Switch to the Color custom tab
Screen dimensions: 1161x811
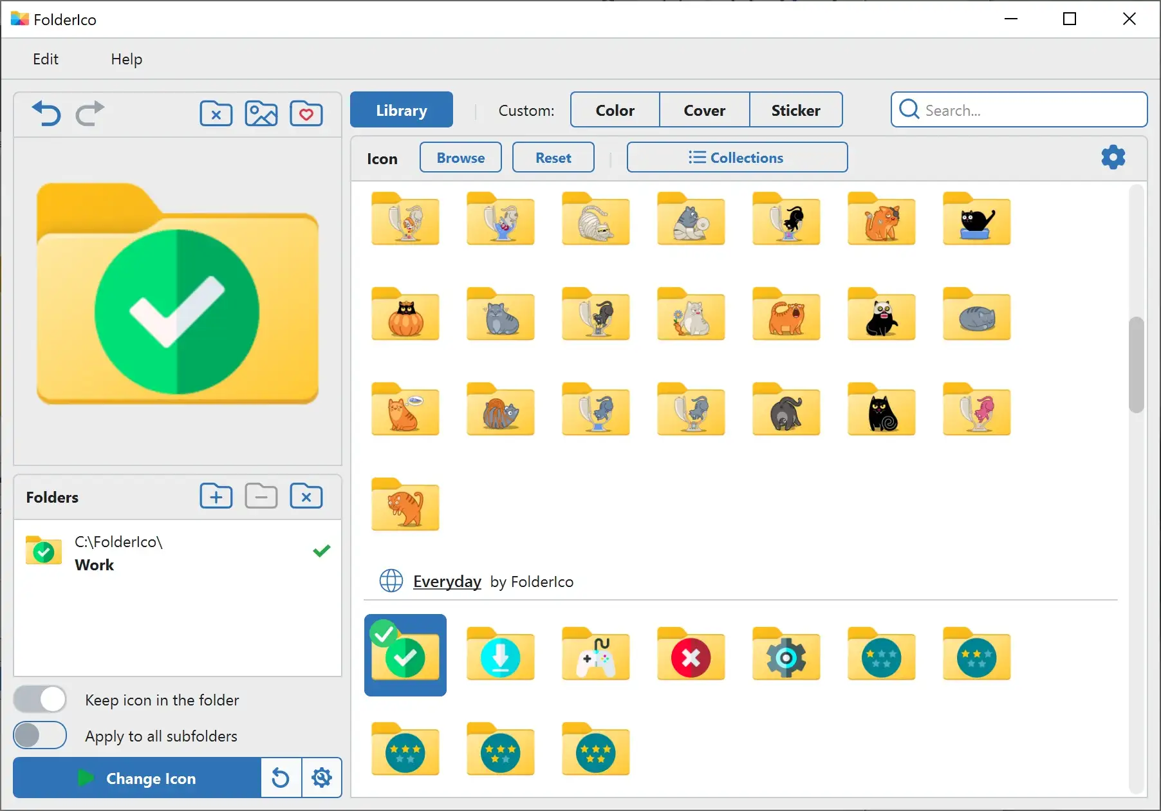click(615, 110)
